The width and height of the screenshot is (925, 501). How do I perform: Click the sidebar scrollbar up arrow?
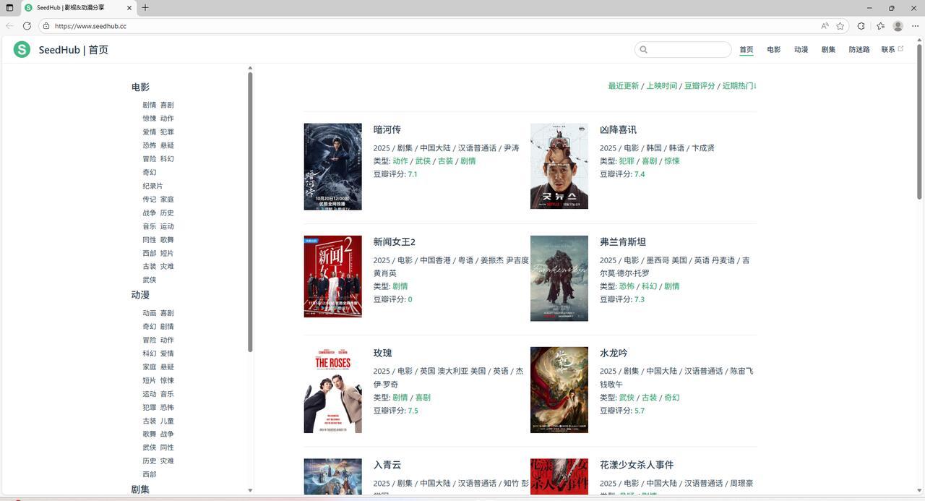point(250,68)
